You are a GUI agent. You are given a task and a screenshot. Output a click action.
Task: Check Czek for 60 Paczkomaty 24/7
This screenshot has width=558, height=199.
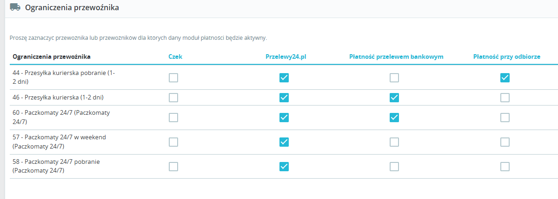click(173, 118)
